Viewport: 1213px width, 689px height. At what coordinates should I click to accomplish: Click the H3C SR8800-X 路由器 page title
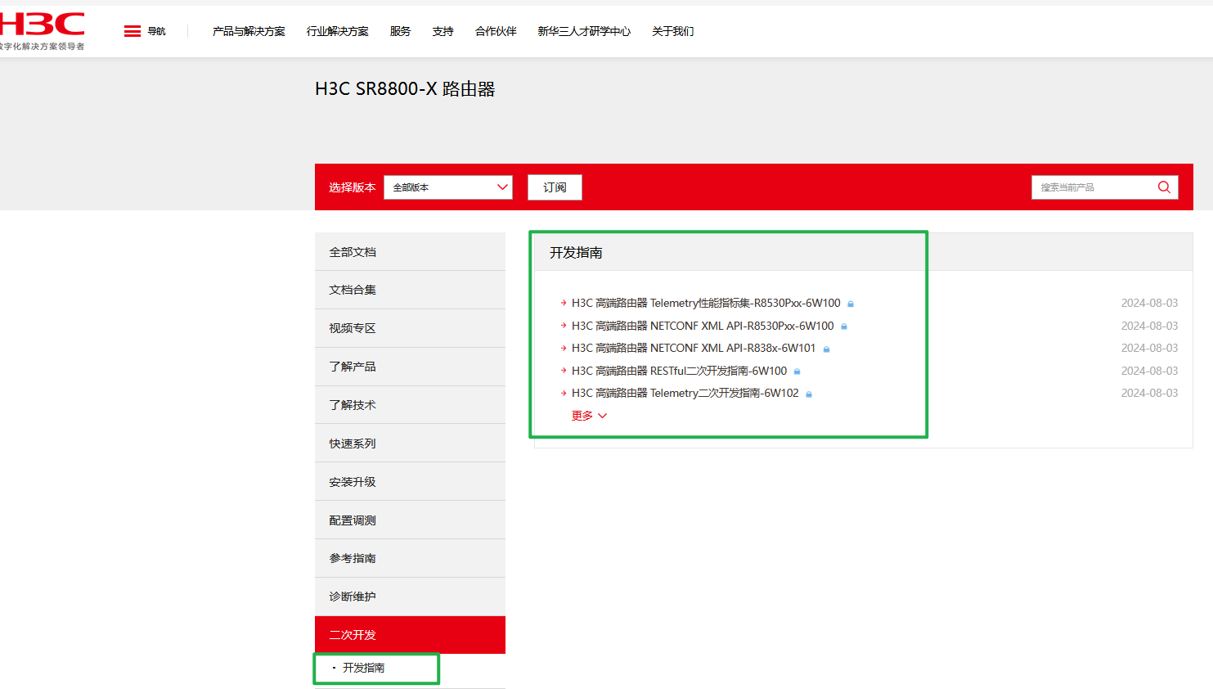click(x=405, y=89)
